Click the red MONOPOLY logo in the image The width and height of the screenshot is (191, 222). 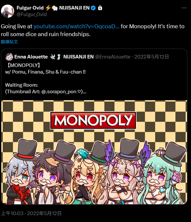pos(93,120)
